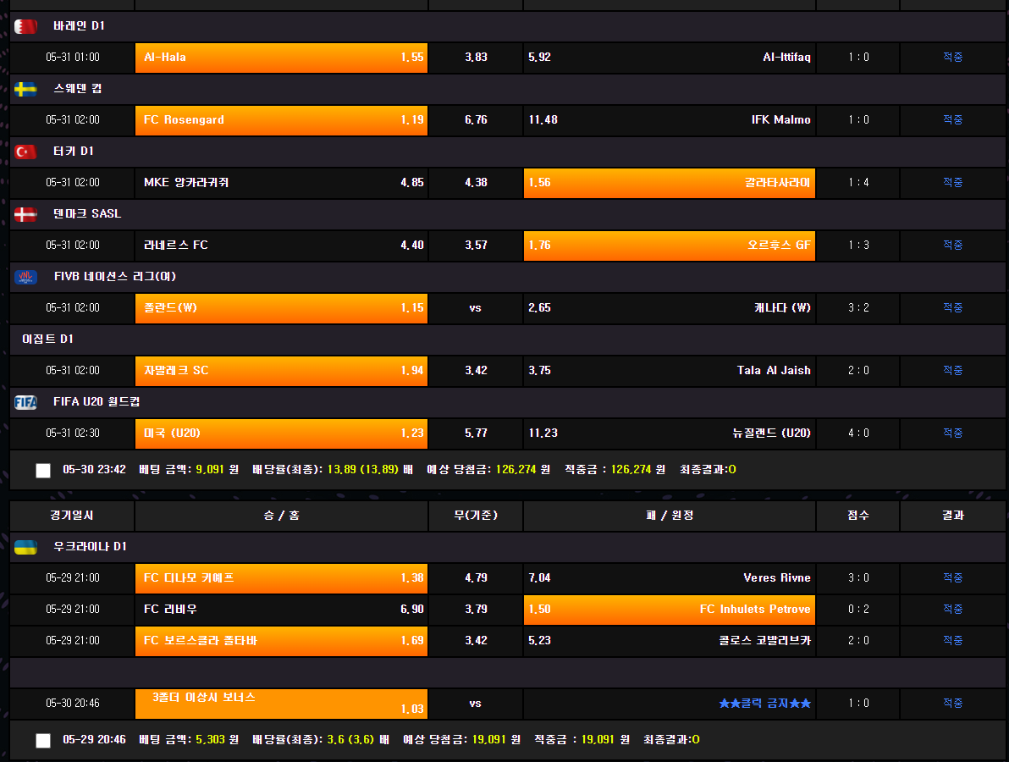1009x762 pixels.
Task: Click the 점수 column header
Action: 857,516
